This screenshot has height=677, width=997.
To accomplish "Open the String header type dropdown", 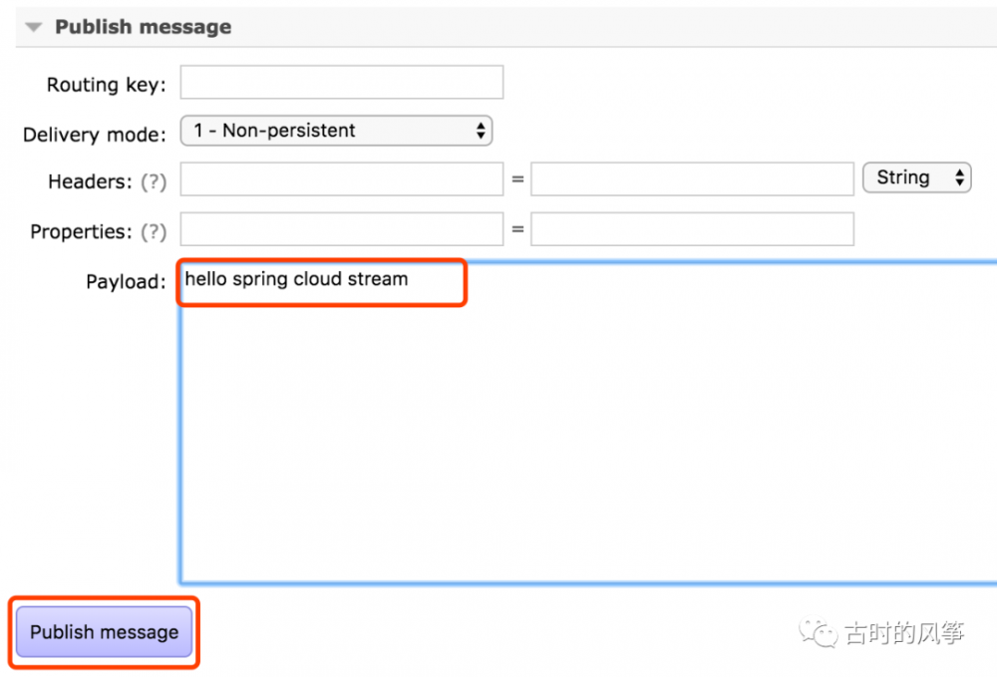I will pos(916,178).
